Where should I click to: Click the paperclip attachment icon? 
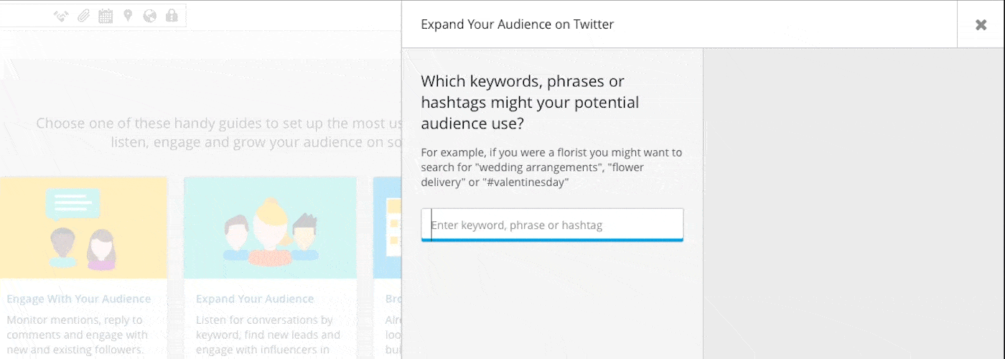(x=83, y=16)
